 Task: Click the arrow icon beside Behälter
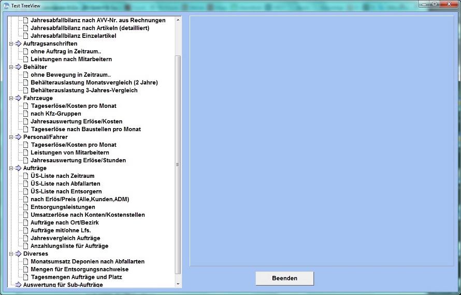[x=19, y=67]
